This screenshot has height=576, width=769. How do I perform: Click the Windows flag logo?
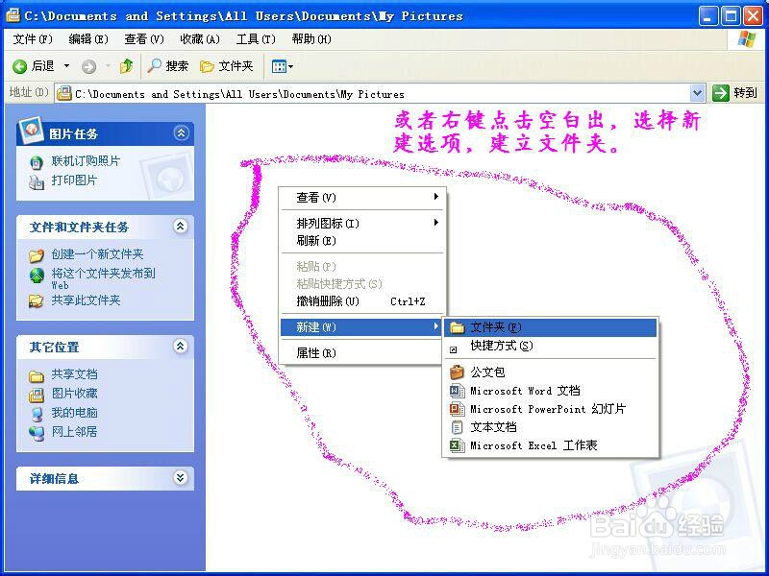pos(747,39)
